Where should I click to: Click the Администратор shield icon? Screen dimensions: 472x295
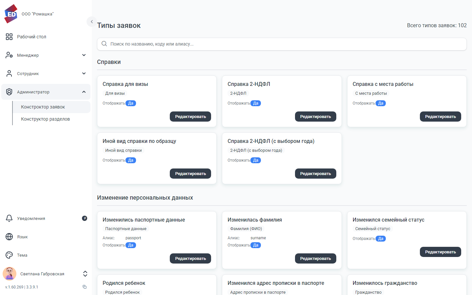point(9,92)
